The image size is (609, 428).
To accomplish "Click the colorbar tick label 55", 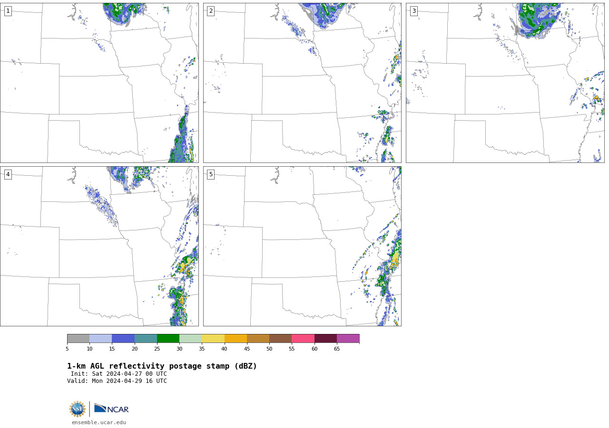I will coord(292,349).
